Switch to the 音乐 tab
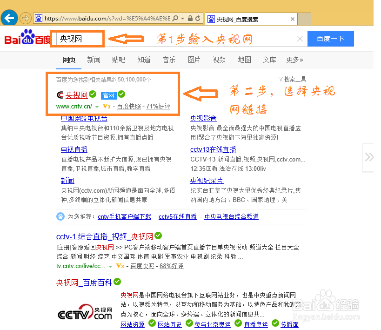This screenshot has width=381, height=330. (169, 60)
